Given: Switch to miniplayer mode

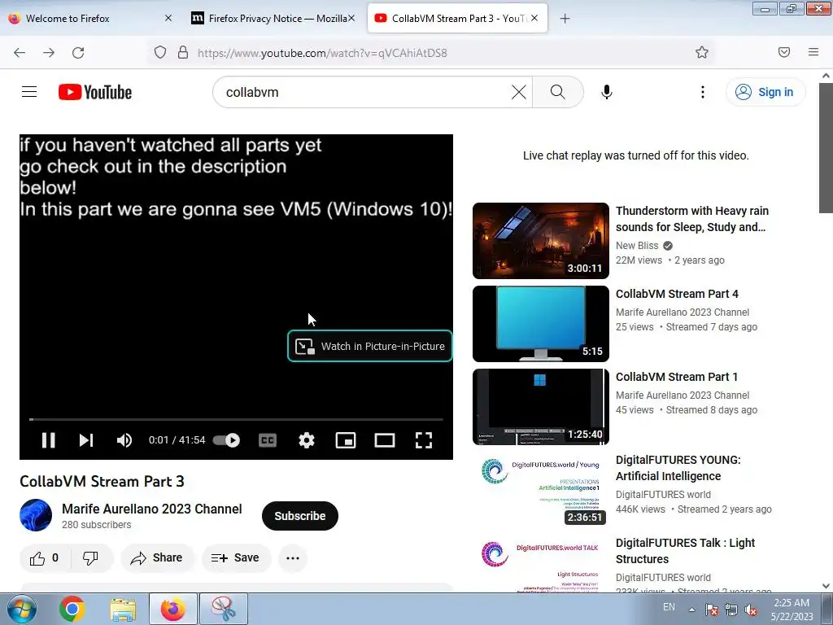Looking at the screenshot, I should click(x=345, y=440).
